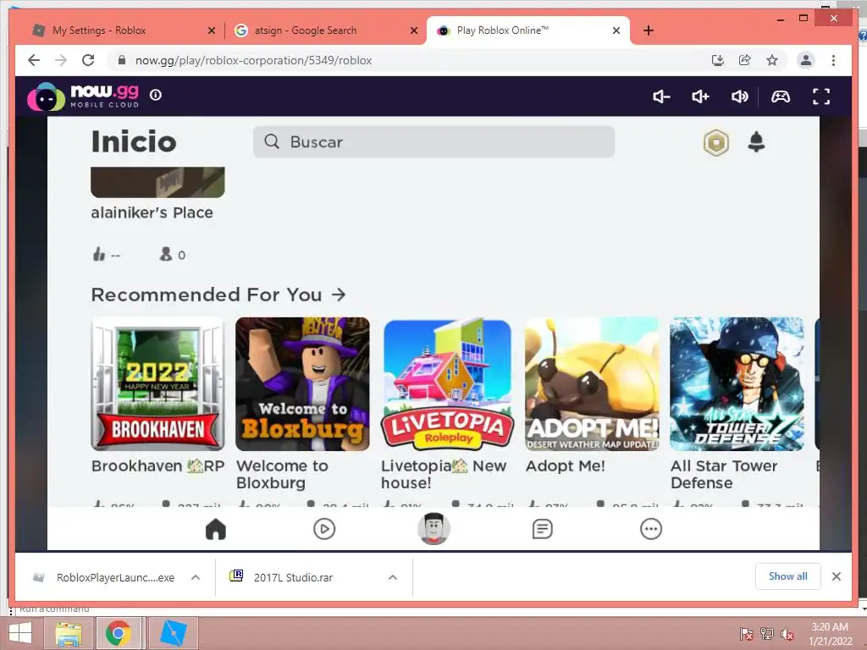Click the muted speaker tray icon

point(787,634)
